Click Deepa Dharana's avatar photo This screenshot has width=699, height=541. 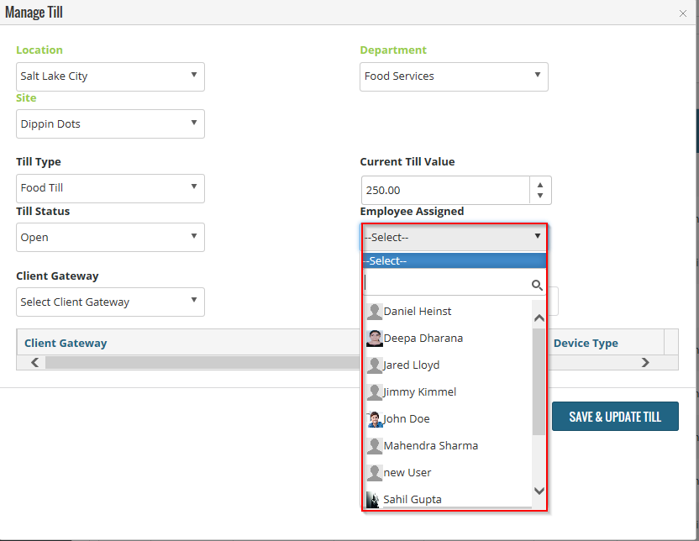375,339
